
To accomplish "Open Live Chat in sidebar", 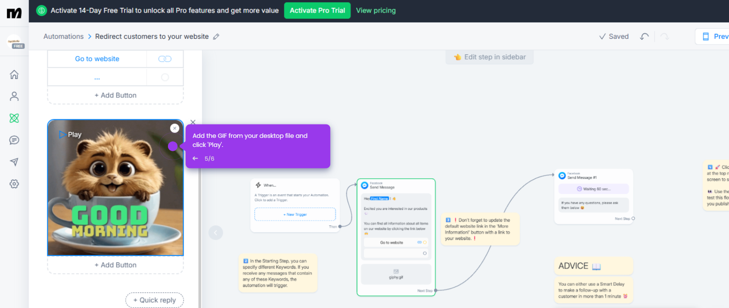I will pyautogui.click(x=14, y=140).
